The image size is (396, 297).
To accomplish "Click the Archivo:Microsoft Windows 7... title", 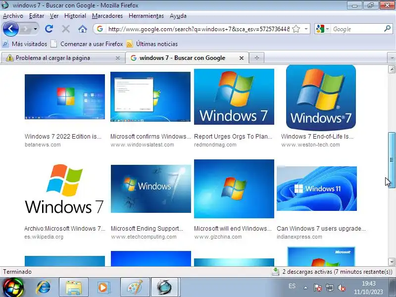I will [65, 229].
